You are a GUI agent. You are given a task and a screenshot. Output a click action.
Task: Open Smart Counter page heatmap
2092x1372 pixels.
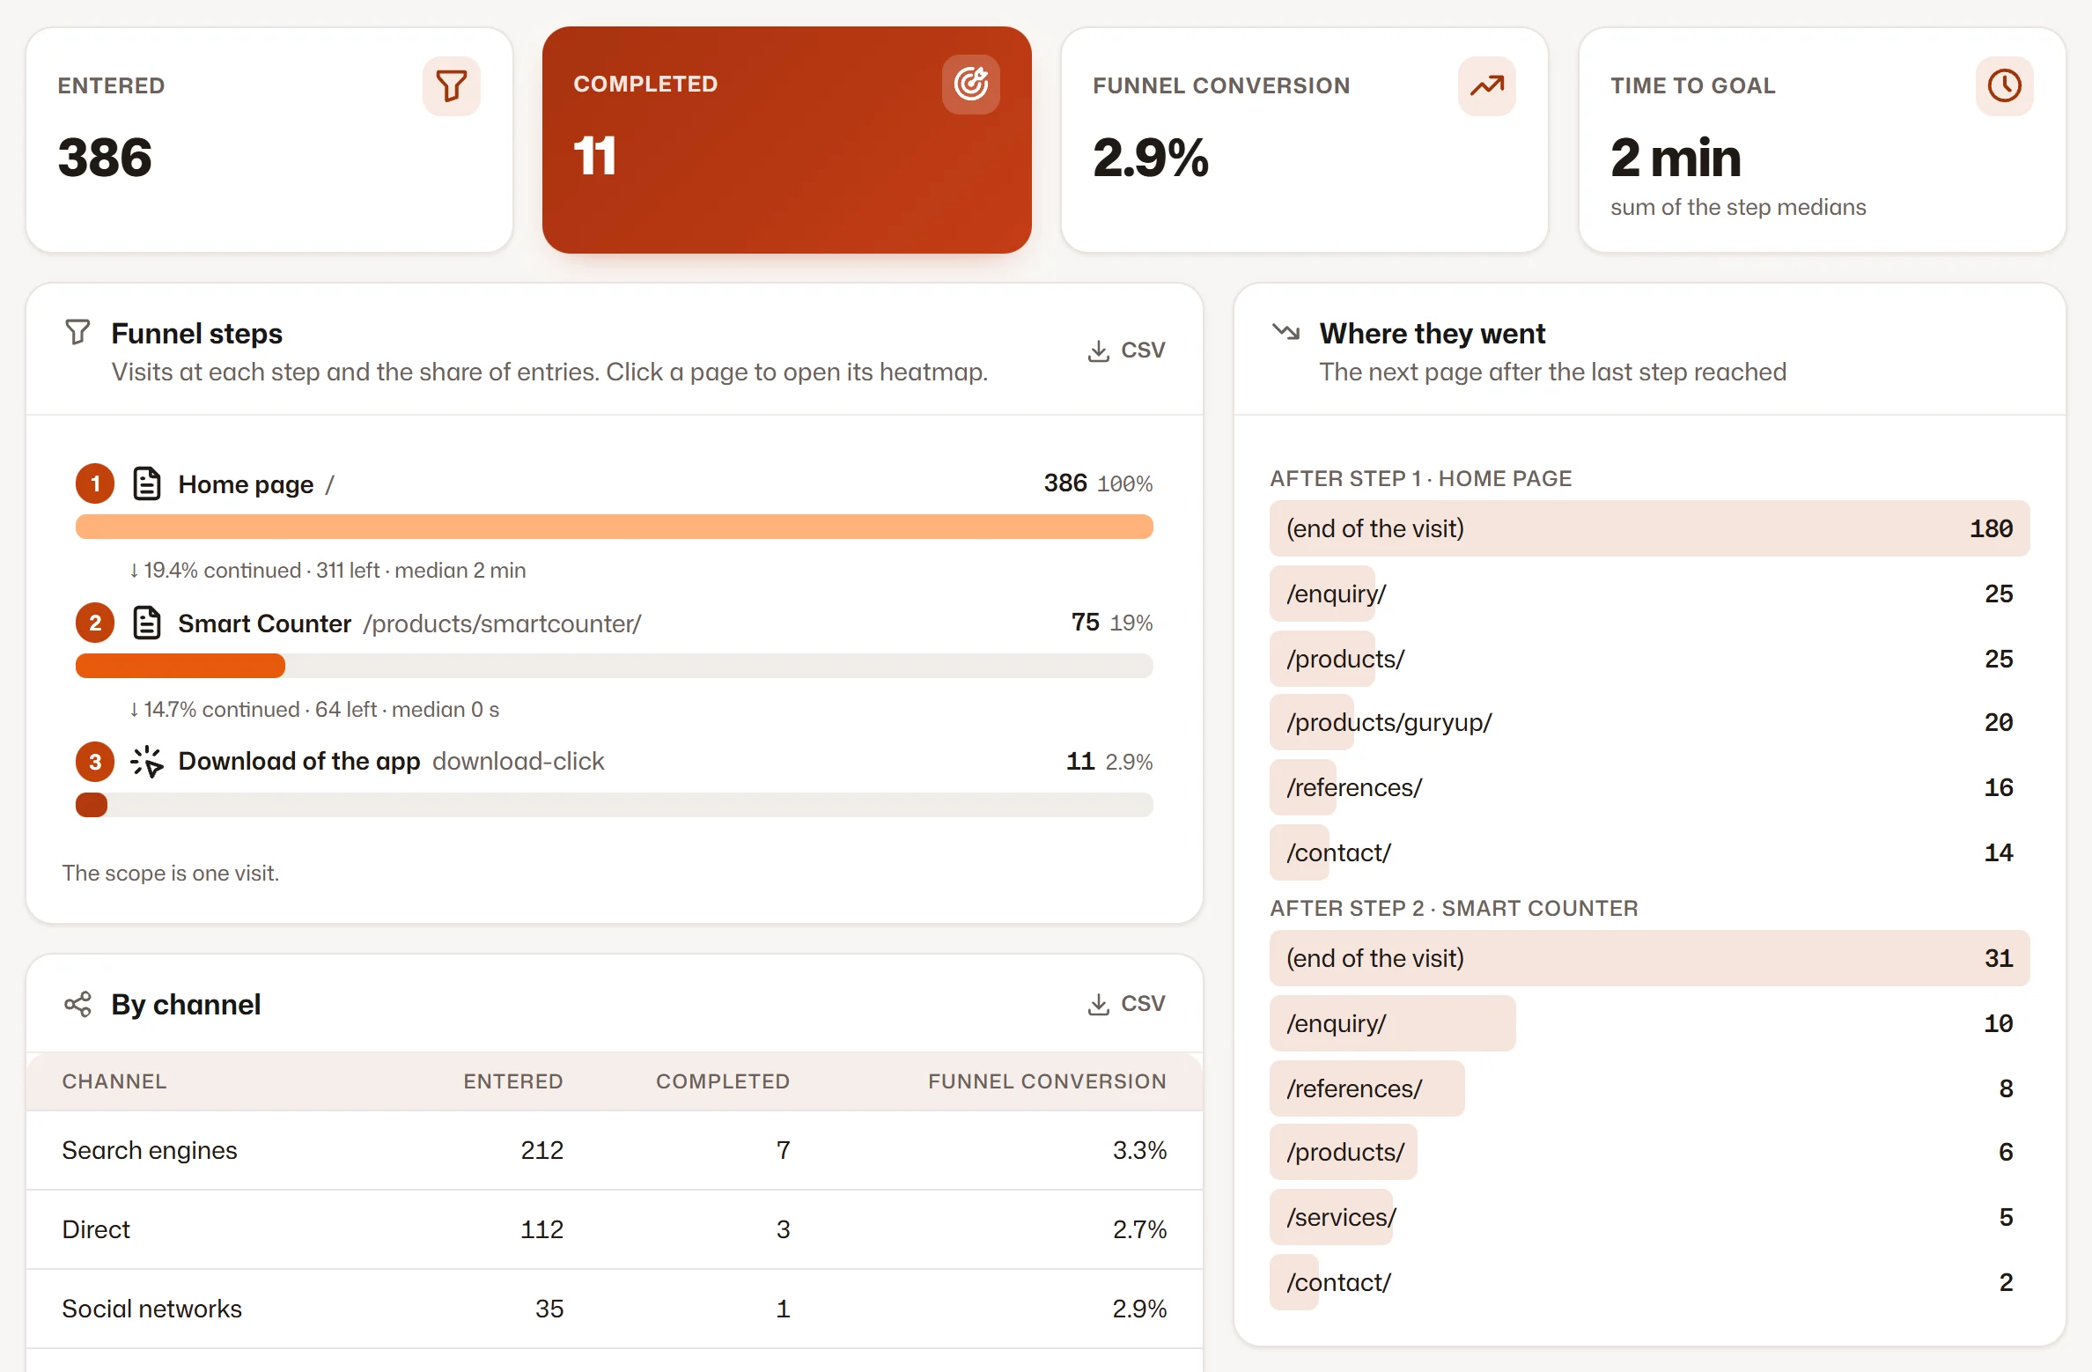[264, 623]
